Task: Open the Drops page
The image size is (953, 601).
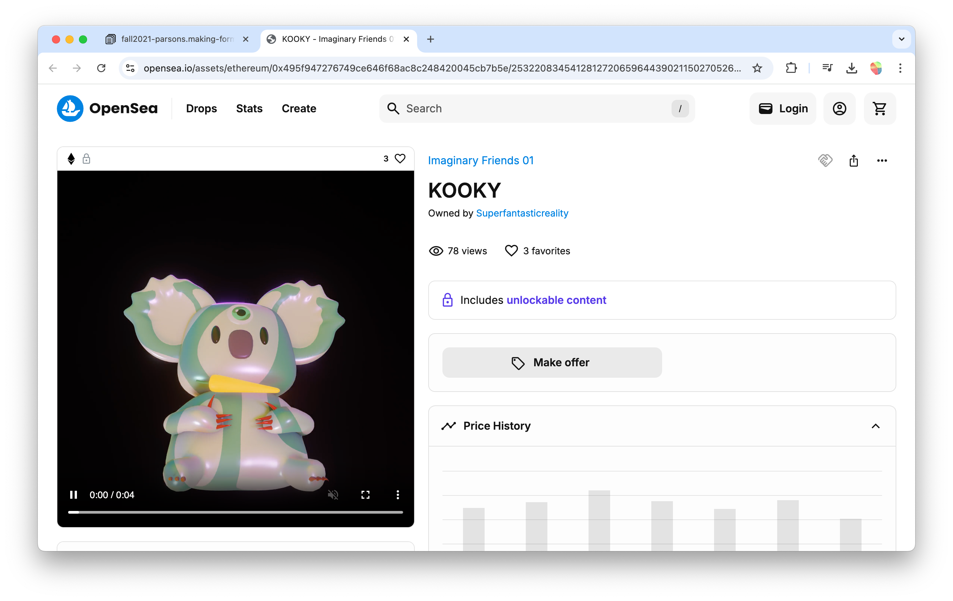Action: click(201, 108)
